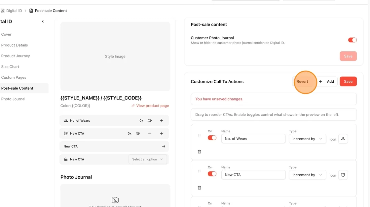Image resolution: width=370 pixels, height=207 pixels.
Task: Select Size Chart in sidebar
Action: 10,67
